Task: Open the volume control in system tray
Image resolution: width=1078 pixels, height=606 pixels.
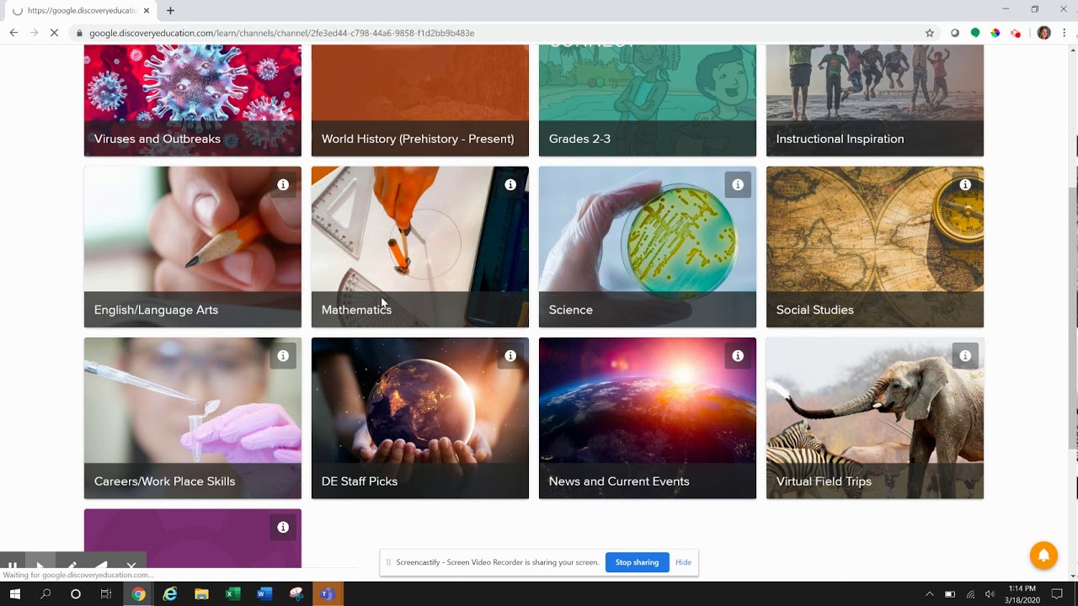Action: pyautogui.click(x=990, y=594)
